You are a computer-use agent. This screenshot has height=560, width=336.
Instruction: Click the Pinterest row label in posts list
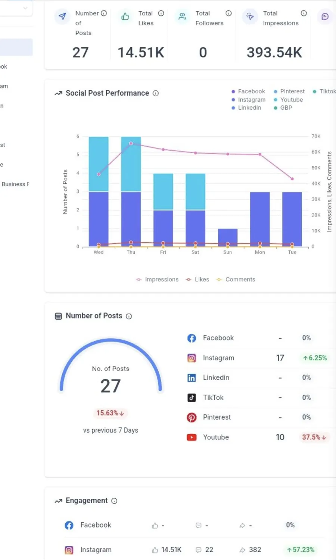click(x=217, y=417)
